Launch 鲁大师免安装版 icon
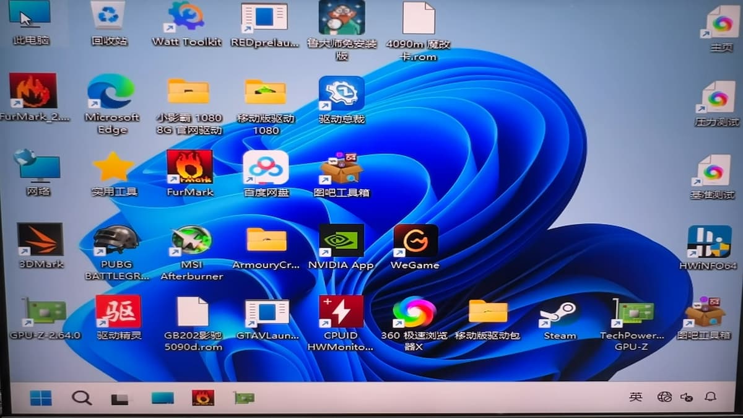743x418 pixels. 341,30
